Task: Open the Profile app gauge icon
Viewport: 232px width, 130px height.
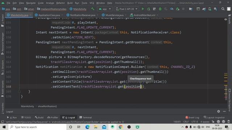Action: [x=171, y=9]
